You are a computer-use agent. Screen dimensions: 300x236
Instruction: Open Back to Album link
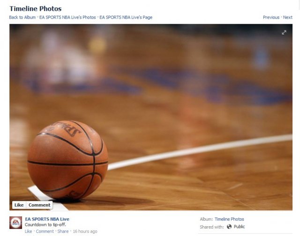click(22, 17)
